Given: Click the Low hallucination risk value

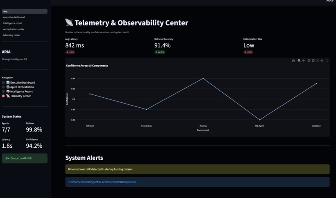Looking at the screenshot, I should point(249,45).
